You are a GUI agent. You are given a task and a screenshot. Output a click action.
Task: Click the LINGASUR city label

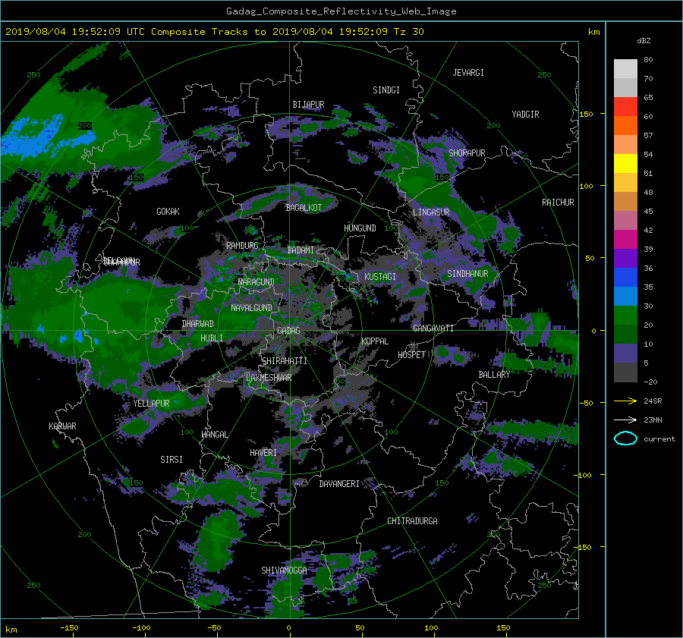(x=431, y=212)
